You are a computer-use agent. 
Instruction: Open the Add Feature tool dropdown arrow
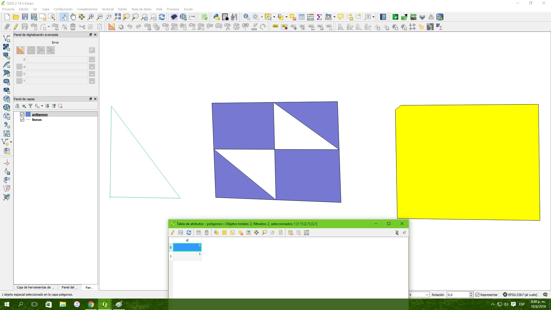(x=49, y=27)
